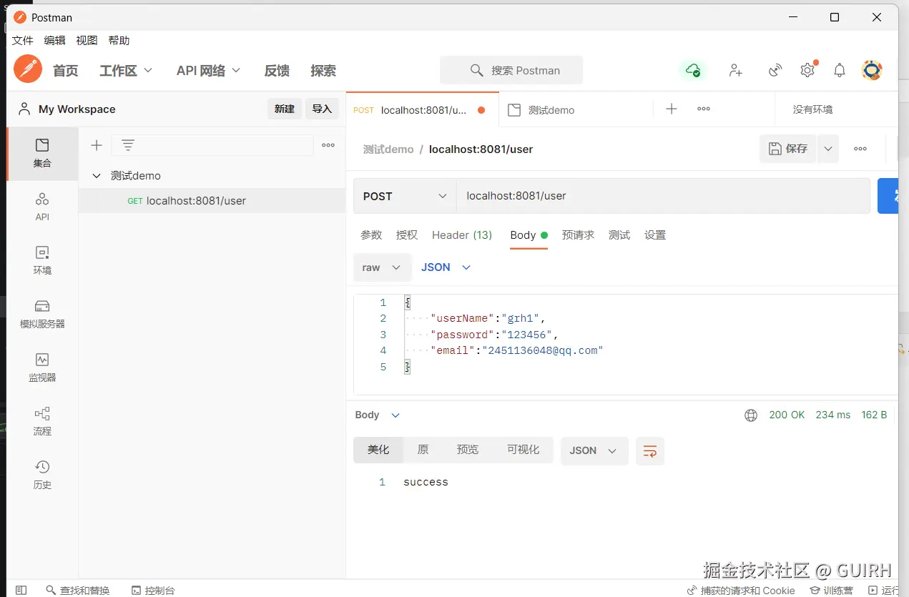The width and height of the screenshot is (909, 597).
Task: Open 捕获的请求和 Cookie in the status bar
Action: pyautogui.click(x=741, y=590)
